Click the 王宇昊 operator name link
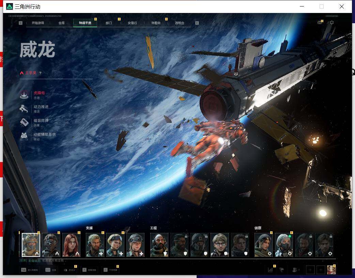 click(31, 73)
